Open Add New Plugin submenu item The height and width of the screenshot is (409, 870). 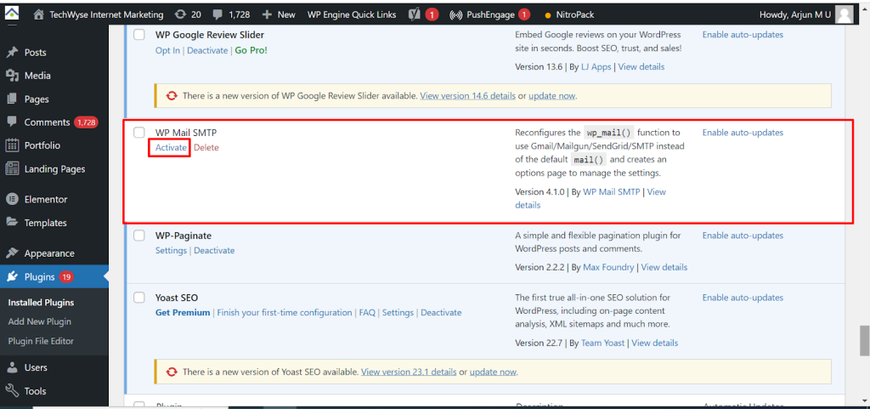coord(39,321)
